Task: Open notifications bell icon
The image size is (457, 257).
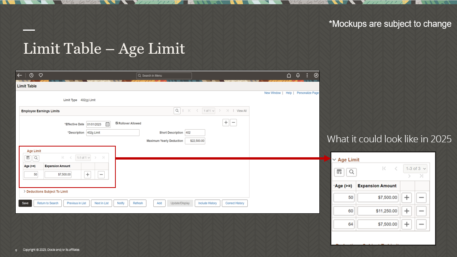Action: click(x=298, y=75)
